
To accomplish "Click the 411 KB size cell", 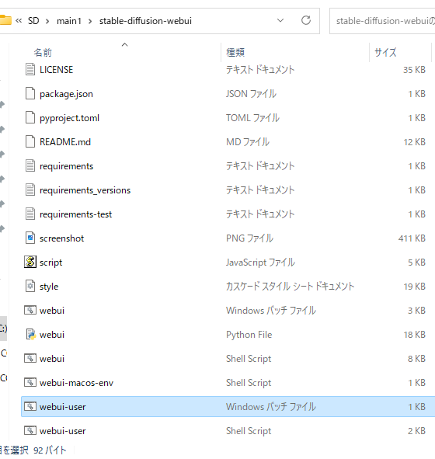I will pyautogui.click(x=412, y=238).
